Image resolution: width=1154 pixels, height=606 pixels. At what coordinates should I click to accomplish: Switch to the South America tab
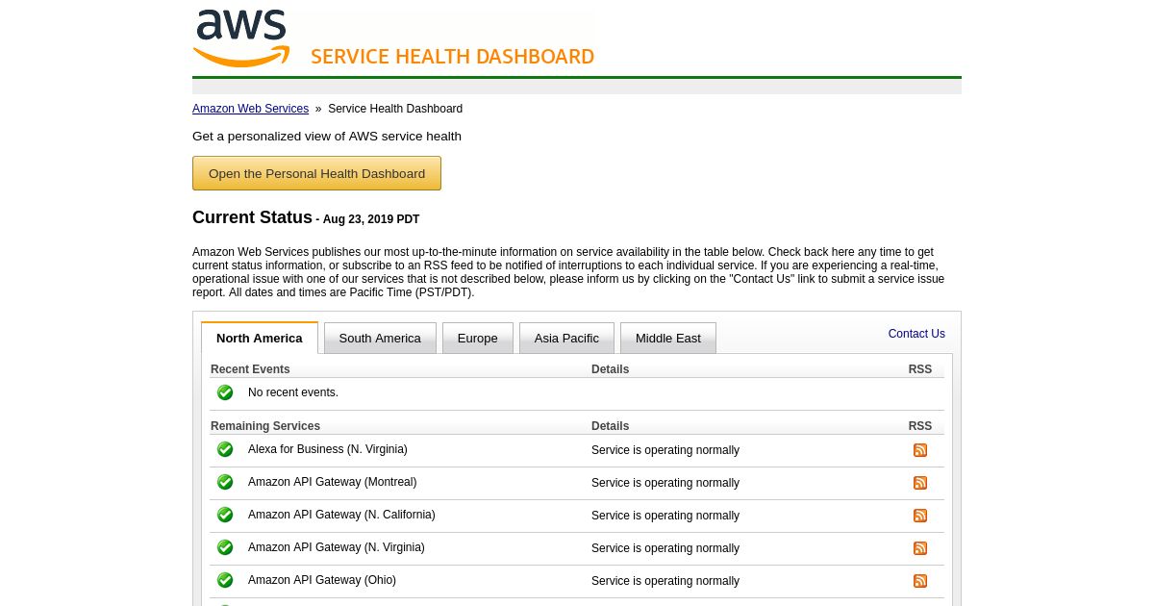380,338
